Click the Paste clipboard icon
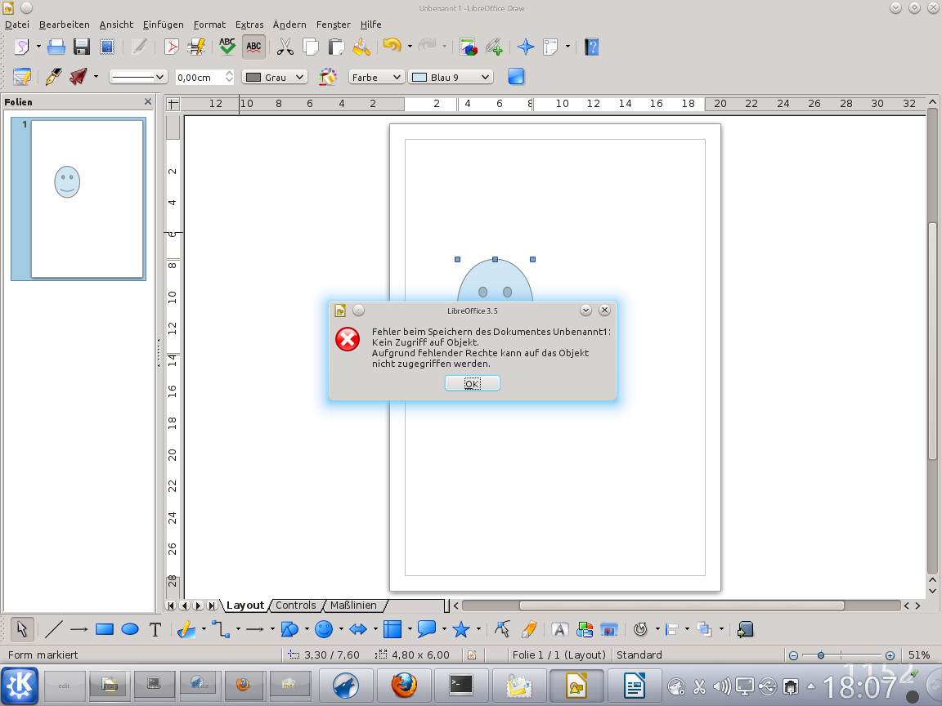The width and height of the screenshot is (942, 706). (x=336, y=47)
